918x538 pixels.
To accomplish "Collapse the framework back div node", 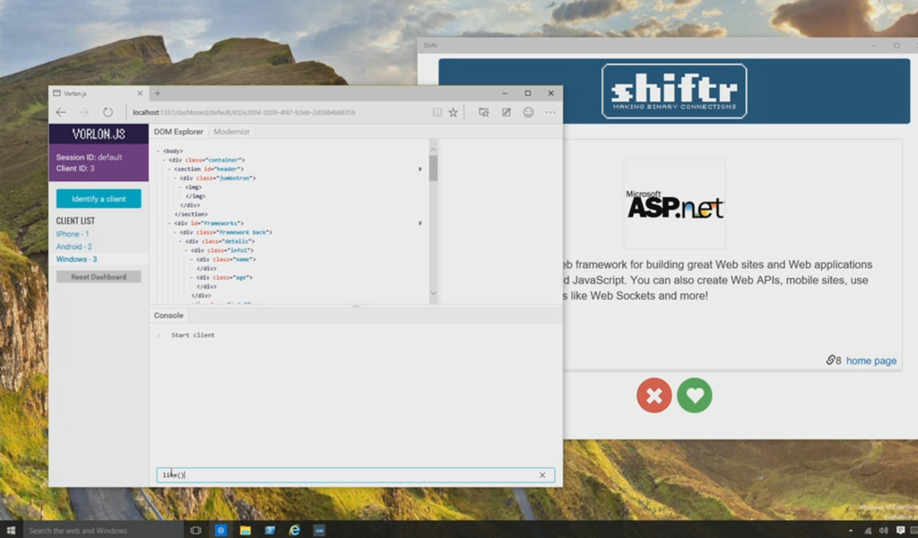I will [x=175, y=232].
